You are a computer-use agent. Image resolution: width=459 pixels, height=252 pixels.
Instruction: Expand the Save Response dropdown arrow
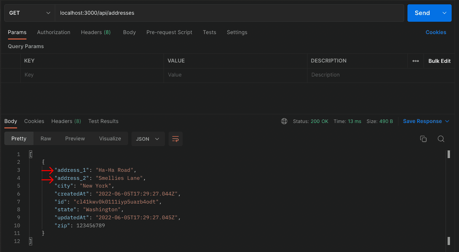(x=447, y=121)
